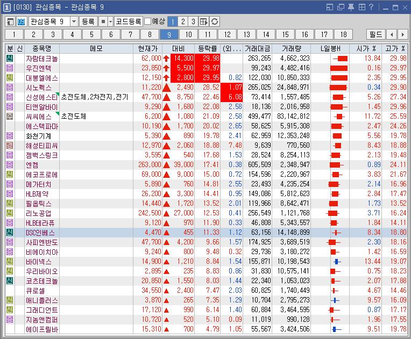Click the candlestick chart for 에이프릴바
411x339 pixels.
click(x=336, y=329)
